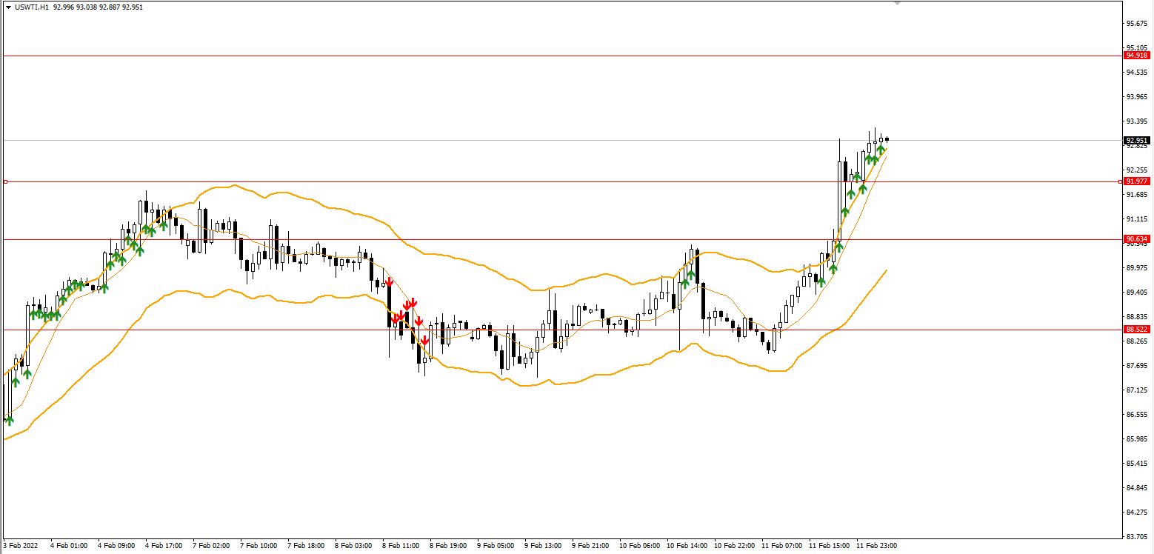
Task: Click the 9 Feb 21:00 time label
Action: click(x=590, y=546)
